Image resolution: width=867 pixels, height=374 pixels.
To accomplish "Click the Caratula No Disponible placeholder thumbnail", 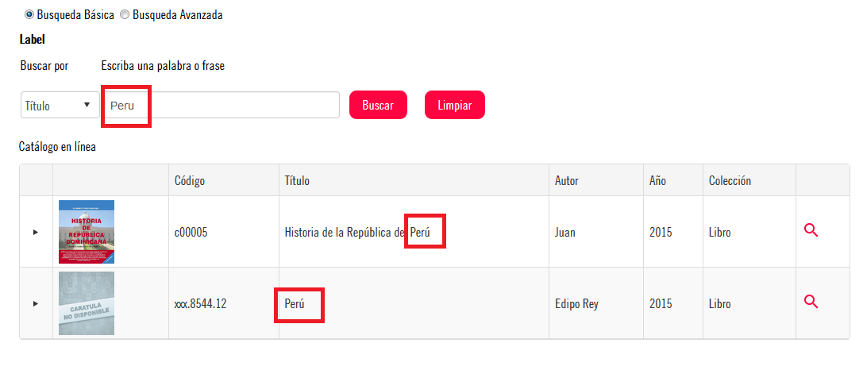I will [87, 303].
